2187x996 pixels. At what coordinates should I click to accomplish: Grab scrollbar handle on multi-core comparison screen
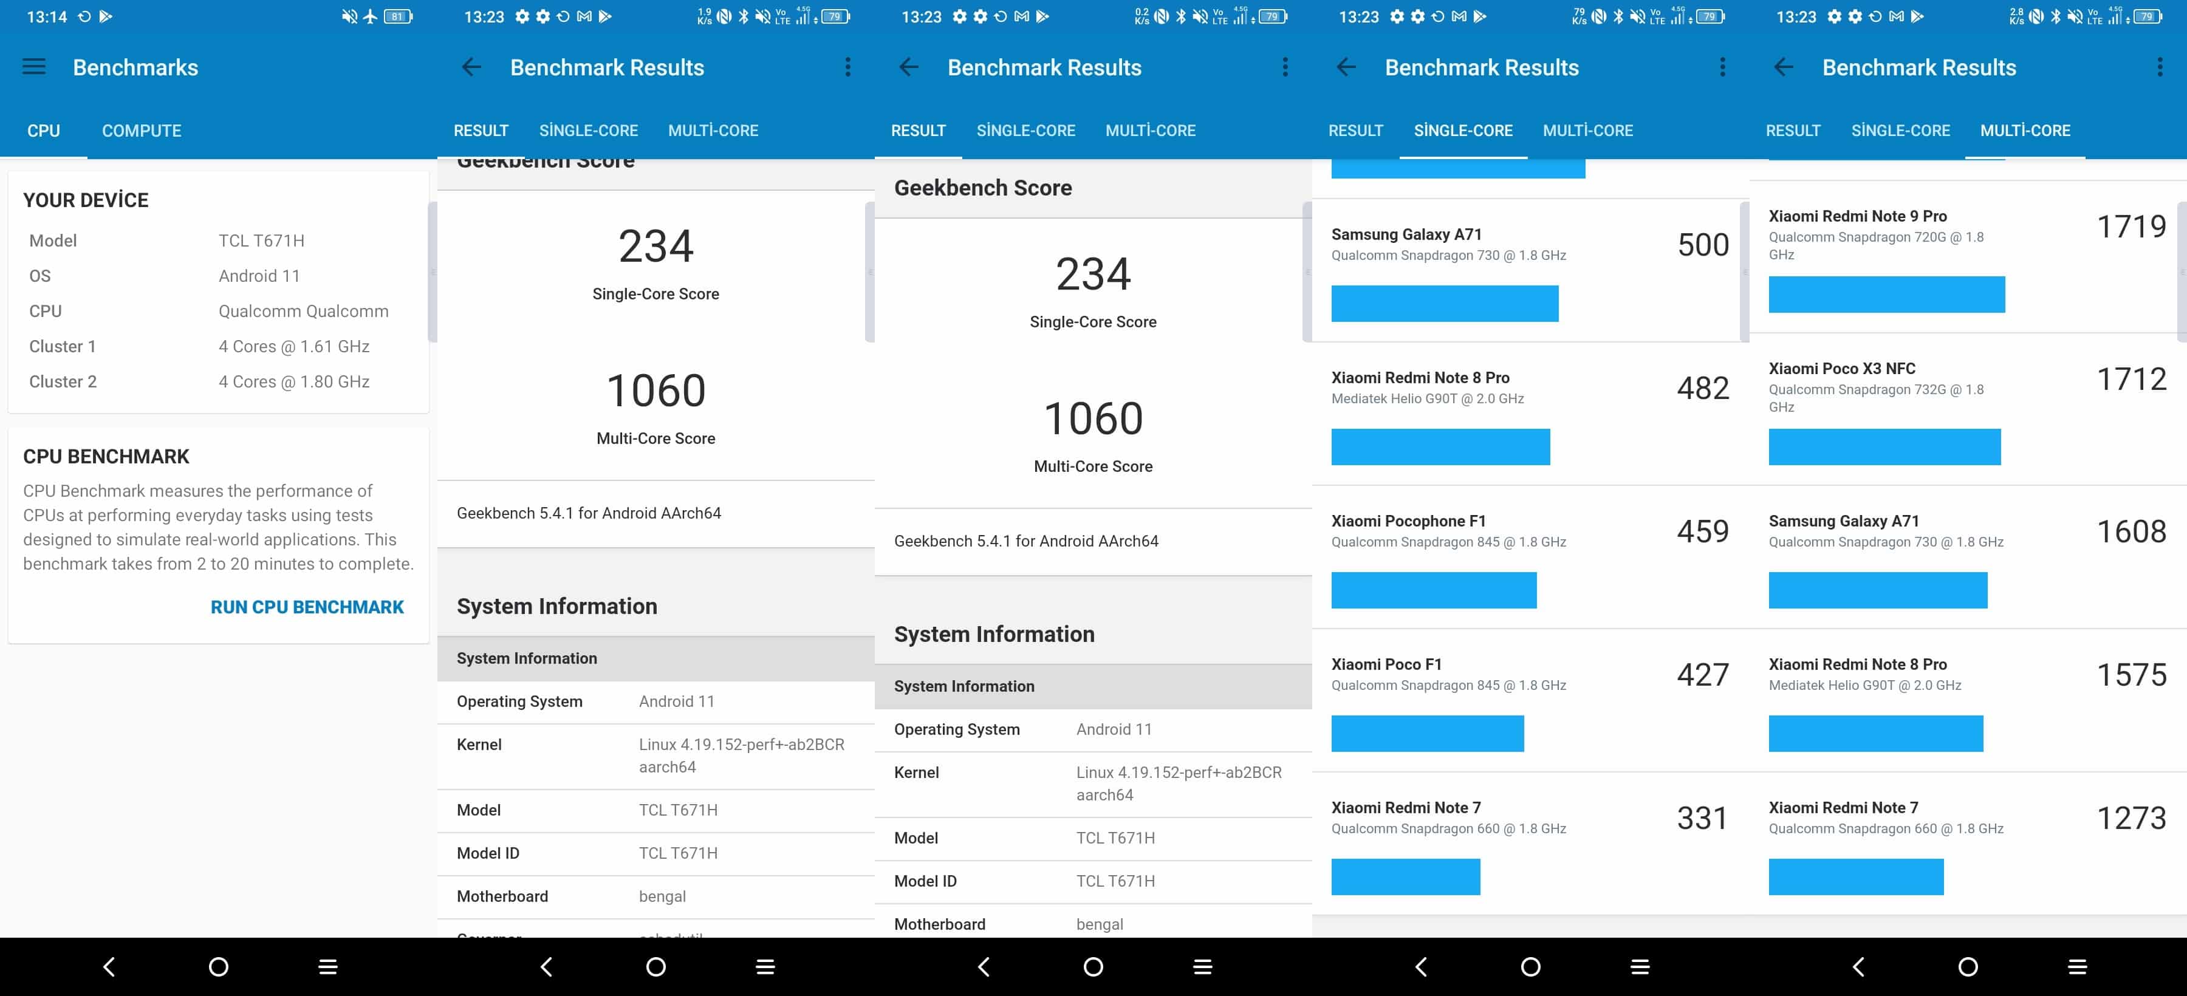click(2182, 271)
